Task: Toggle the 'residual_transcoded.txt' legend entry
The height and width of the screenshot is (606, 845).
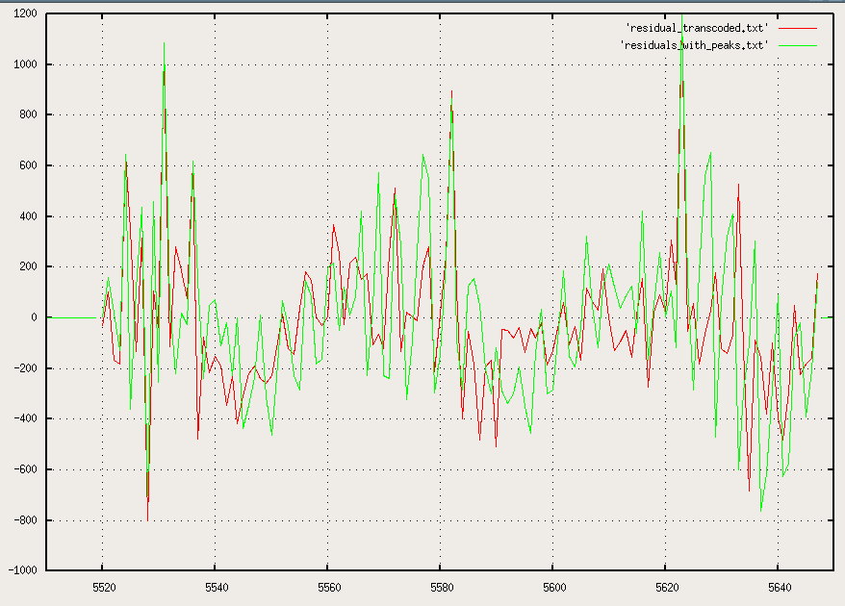Action: coord(696,28)
